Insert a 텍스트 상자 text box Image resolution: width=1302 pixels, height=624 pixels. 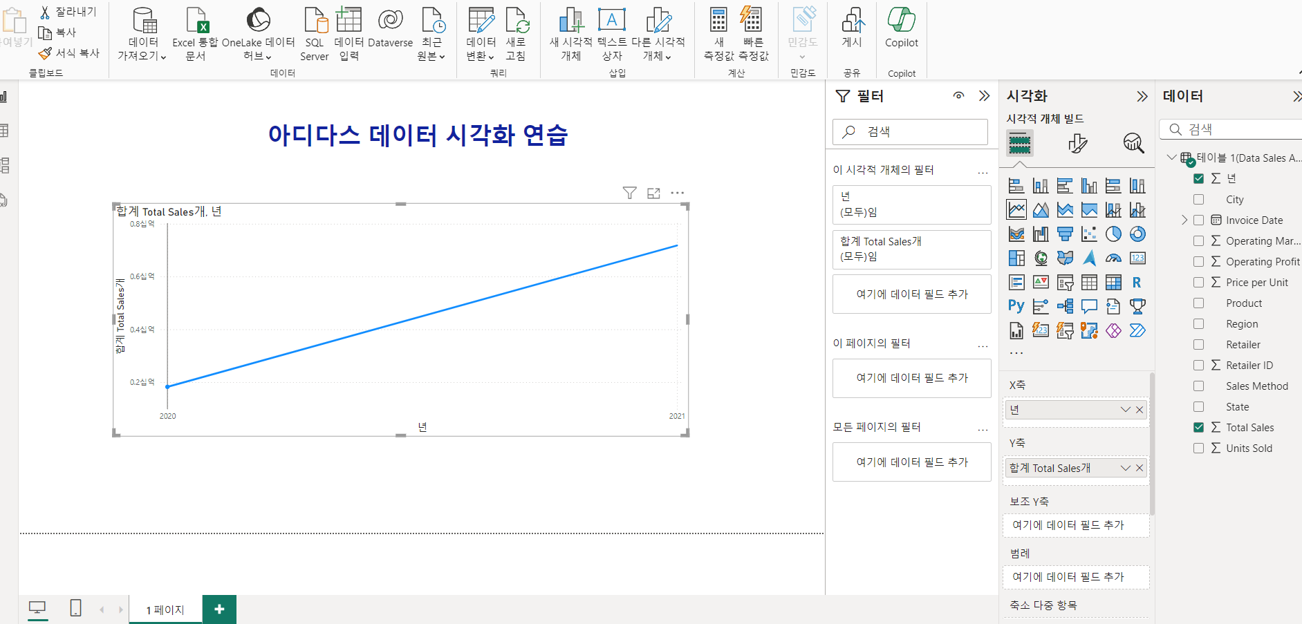tap(612, 34)
